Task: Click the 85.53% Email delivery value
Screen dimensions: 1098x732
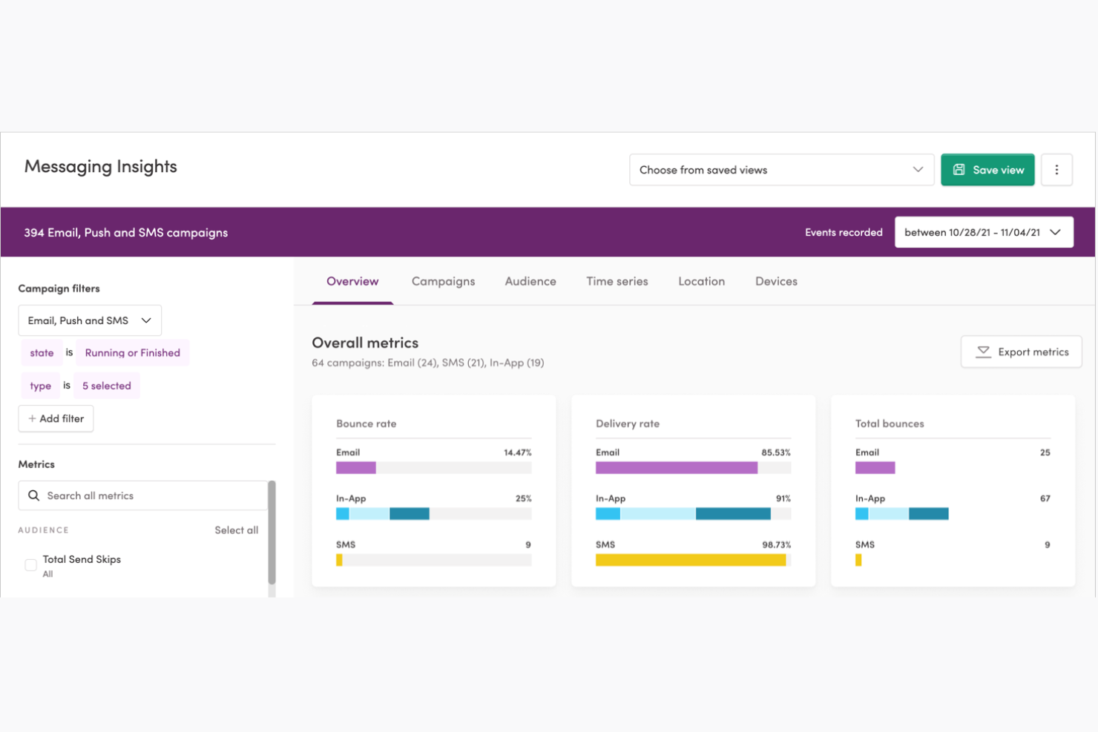Action: tap(776, 452)
